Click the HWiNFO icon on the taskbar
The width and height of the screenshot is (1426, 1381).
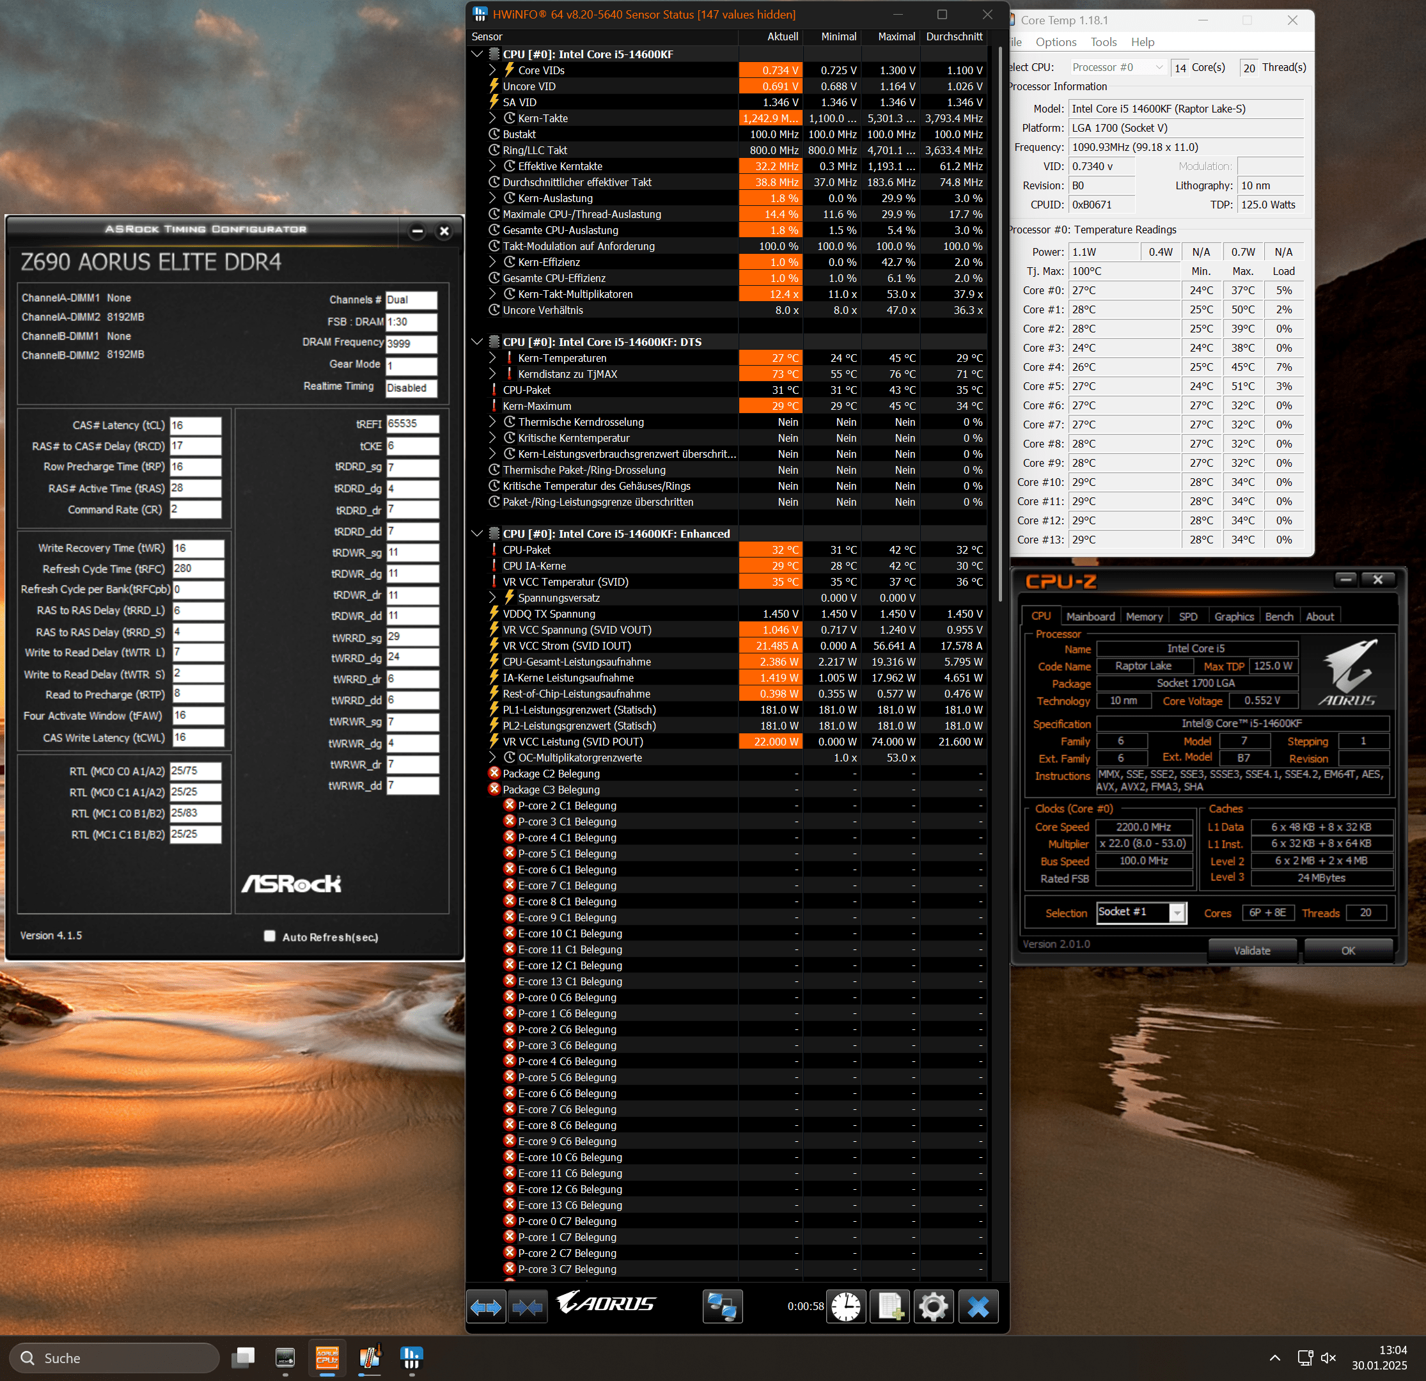tap(411, 1358)
